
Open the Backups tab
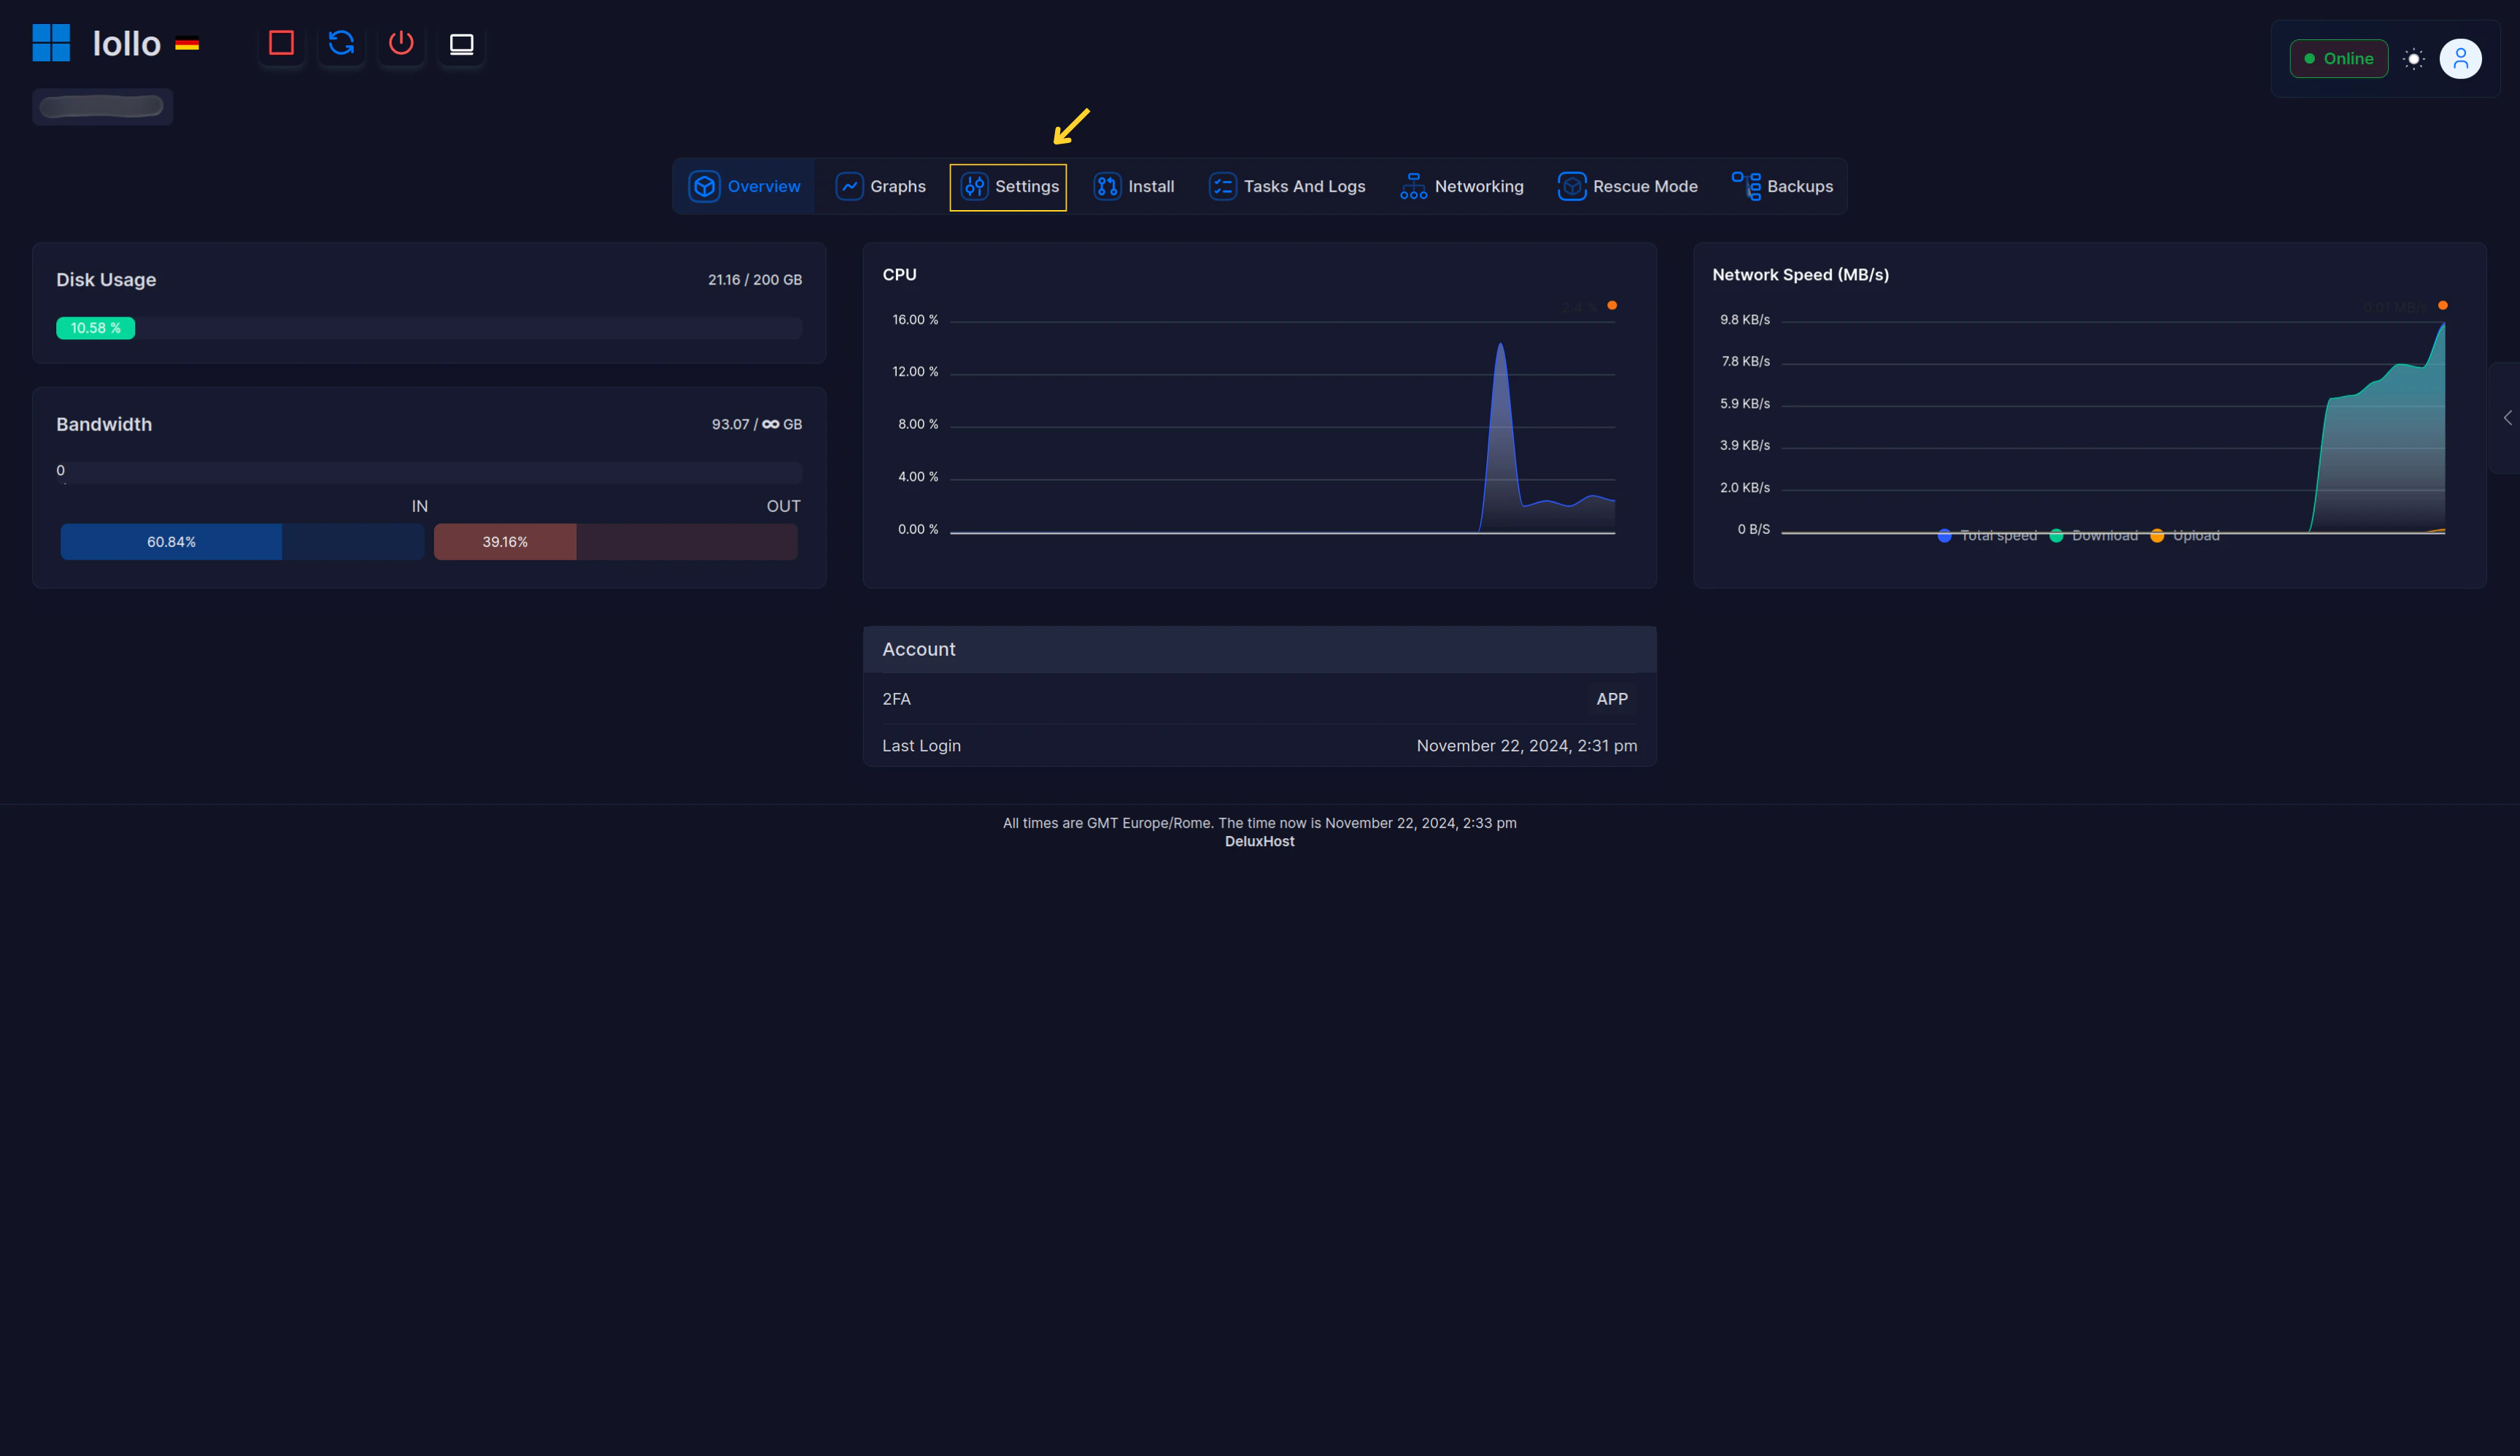(x=1782, y=187)
